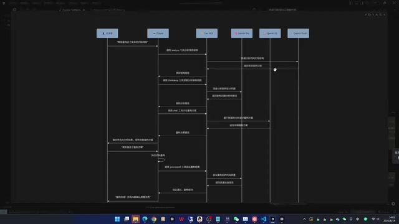Click the 开发者 participant box
Viewport: 399px width, 224px height.
(107, 33)
